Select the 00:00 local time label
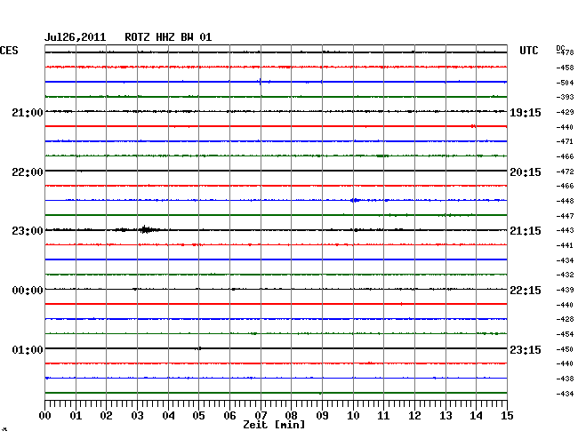Viewport: 578px width, 439px height. [28, 291]
